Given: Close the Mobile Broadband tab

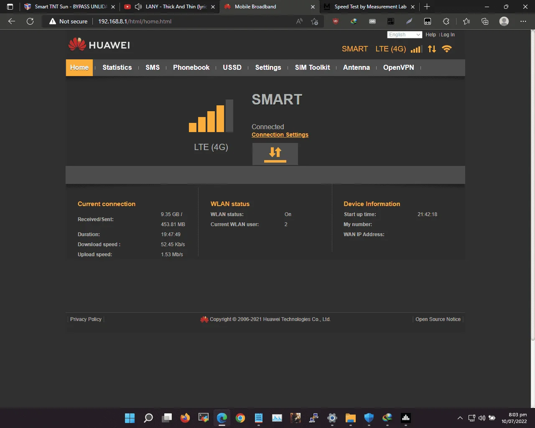Looking at the screenshot, I should (x=313, y=7).
